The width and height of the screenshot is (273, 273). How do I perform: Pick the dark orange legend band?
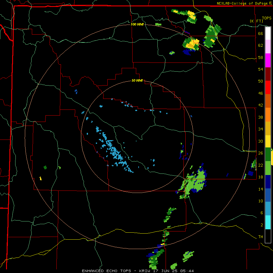[x=268, y=101]
